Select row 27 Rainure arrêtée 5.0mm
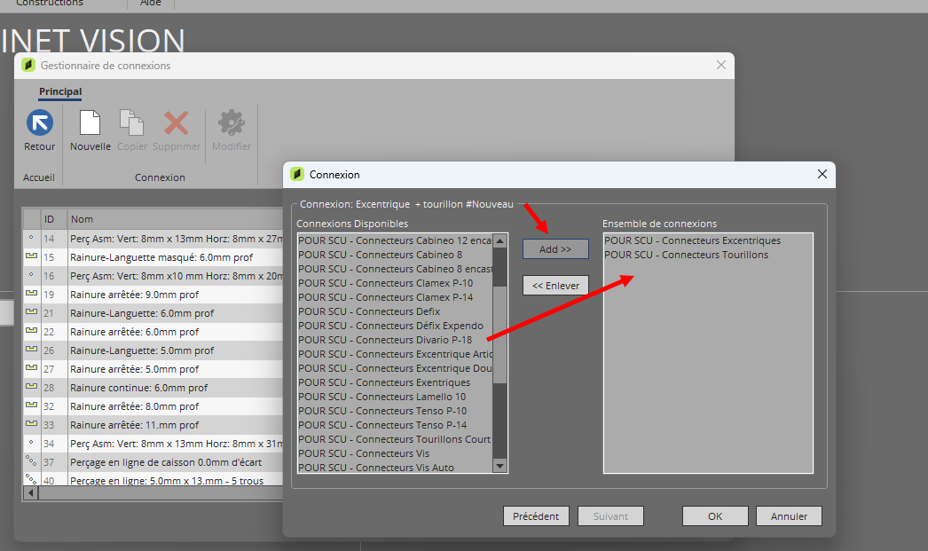Viewport: 928px width, 551px height. (x=153, y=369)
